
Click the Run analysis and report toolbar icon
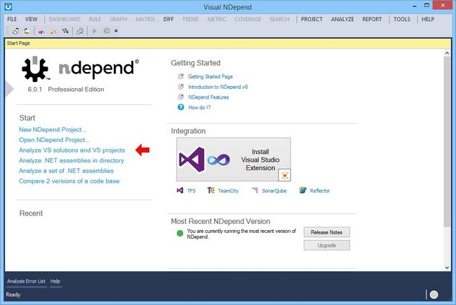coord(107,31)
